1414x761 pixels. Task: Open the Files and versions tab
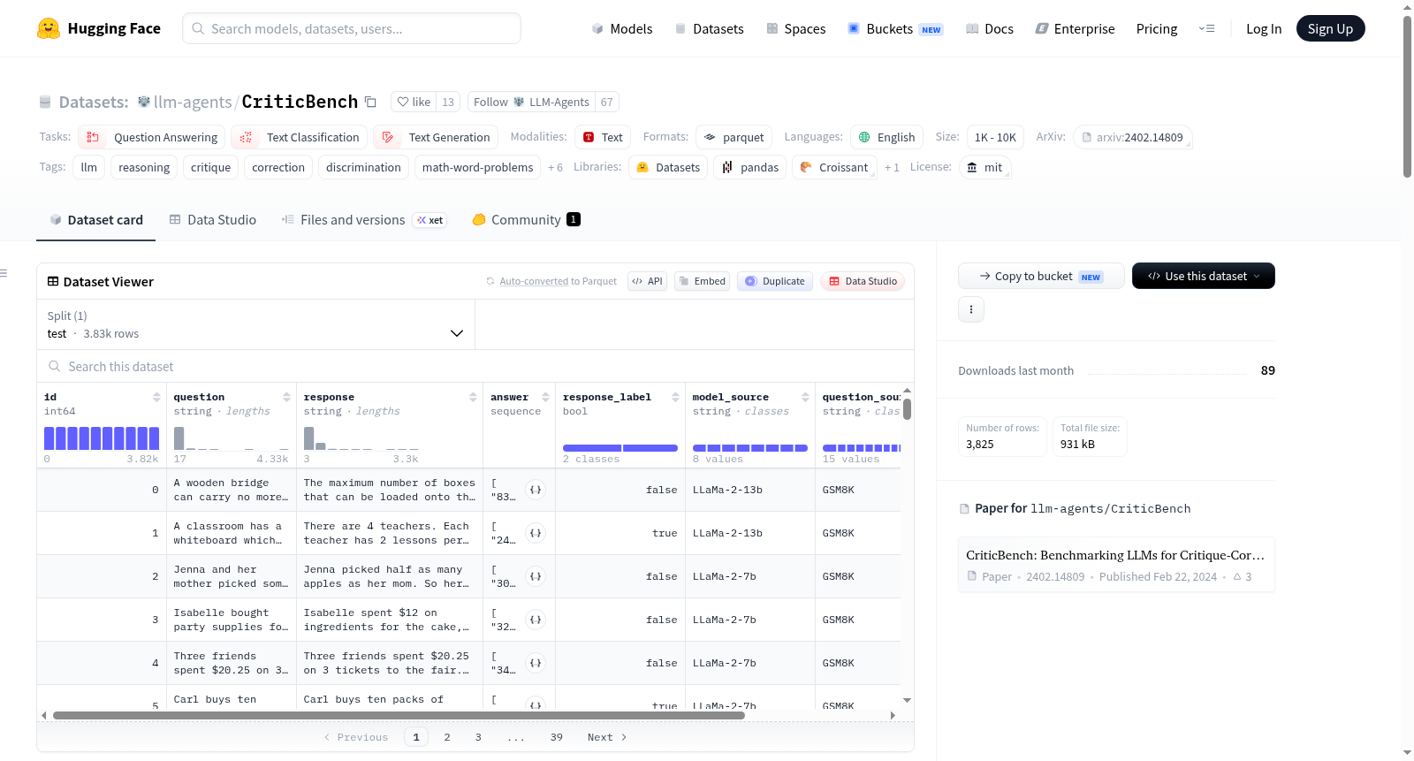(x=364, y=219)
